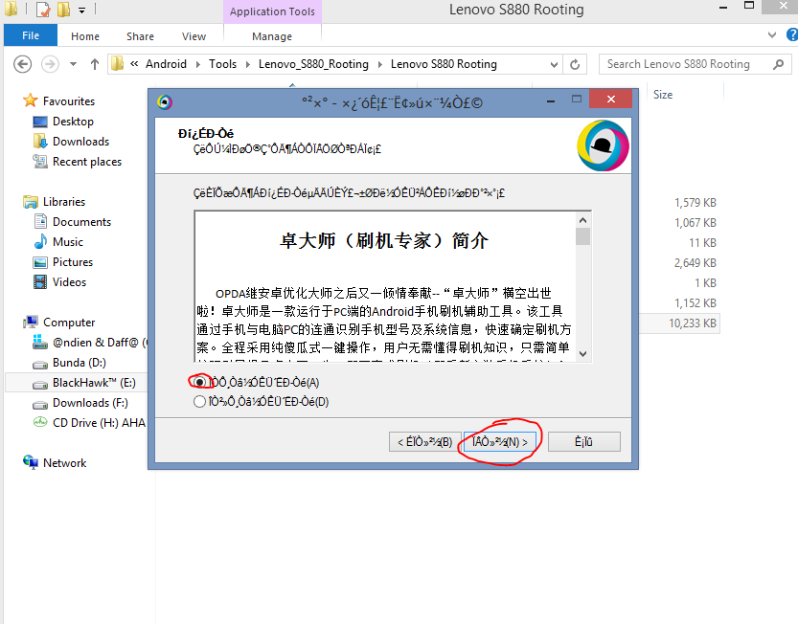Screen dimensions: 798x624
Task: Expand the arrow after Android breadcrumb
Action: [197, 64]
